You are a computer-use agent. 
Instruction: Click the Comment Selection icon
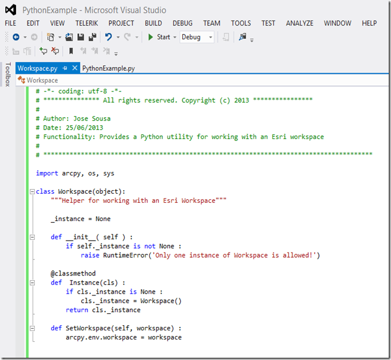[43, 51]
